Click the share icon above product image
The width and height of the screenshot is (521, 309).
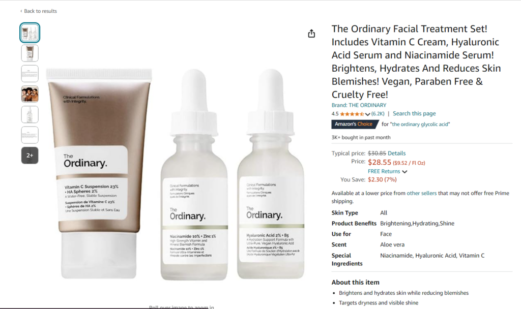tap(311, 34)
